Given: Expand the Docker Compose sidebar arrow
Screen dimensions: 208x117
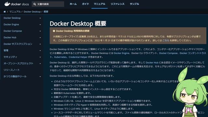Looking at the screenshot, I should [40, 31].
